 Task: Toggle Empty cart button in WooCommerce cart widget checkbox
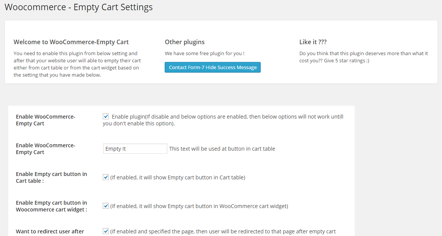[x=106, y=206]
